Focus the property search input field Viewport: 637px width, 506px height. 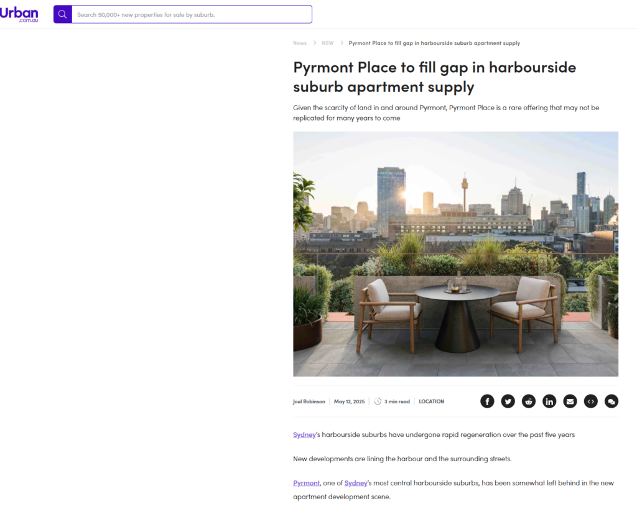[192, 14]
